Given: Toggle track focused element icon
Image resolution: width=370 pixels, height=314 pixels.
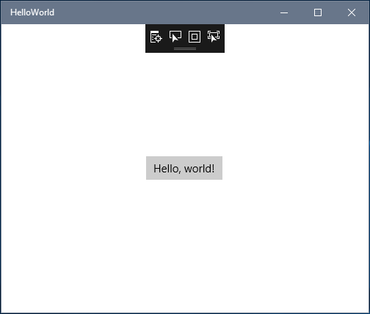Looking at the screenshot, I should coord(214,37).
